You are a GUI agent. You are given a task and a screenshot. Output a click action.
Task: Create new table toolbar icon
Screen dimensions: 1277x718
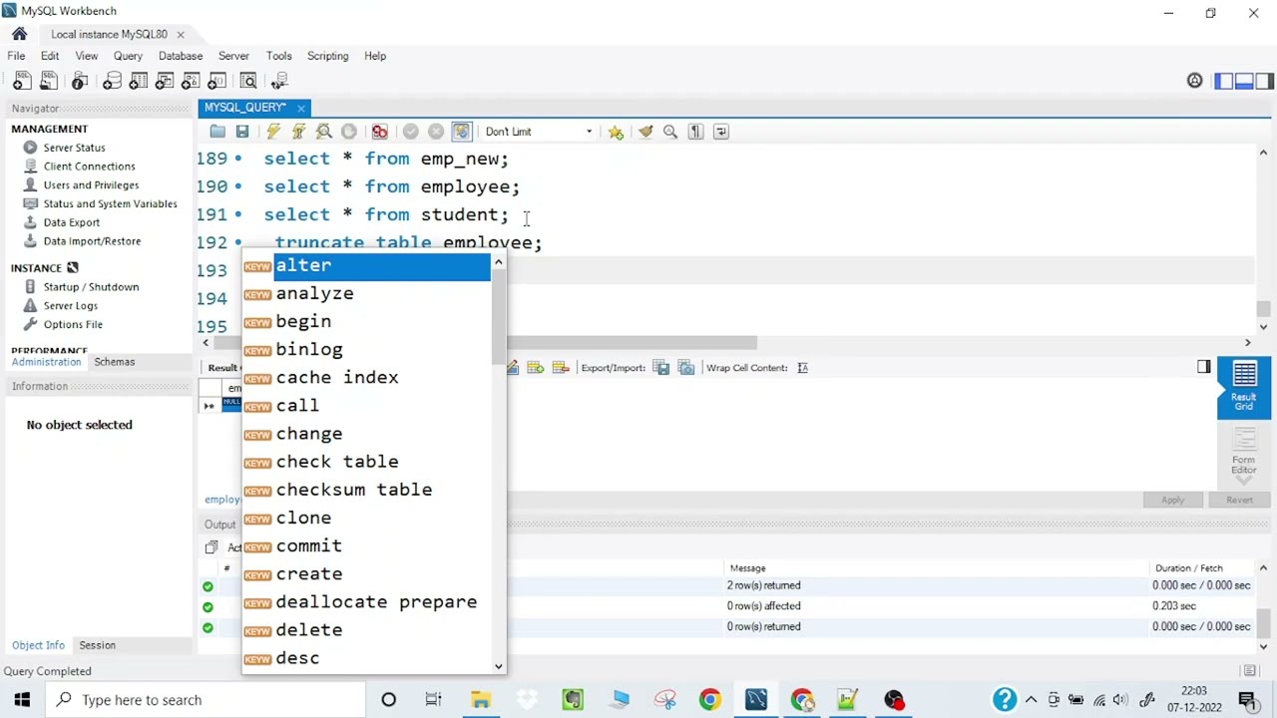pyautogui.click(x=138, y=81)
